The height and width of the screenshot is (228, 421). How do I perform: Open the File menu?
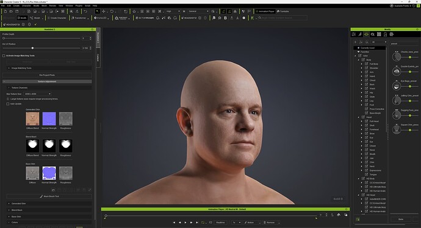2,5
